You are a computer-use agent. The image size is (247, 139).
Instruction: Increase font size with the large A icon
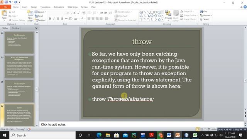coord(74,13)
